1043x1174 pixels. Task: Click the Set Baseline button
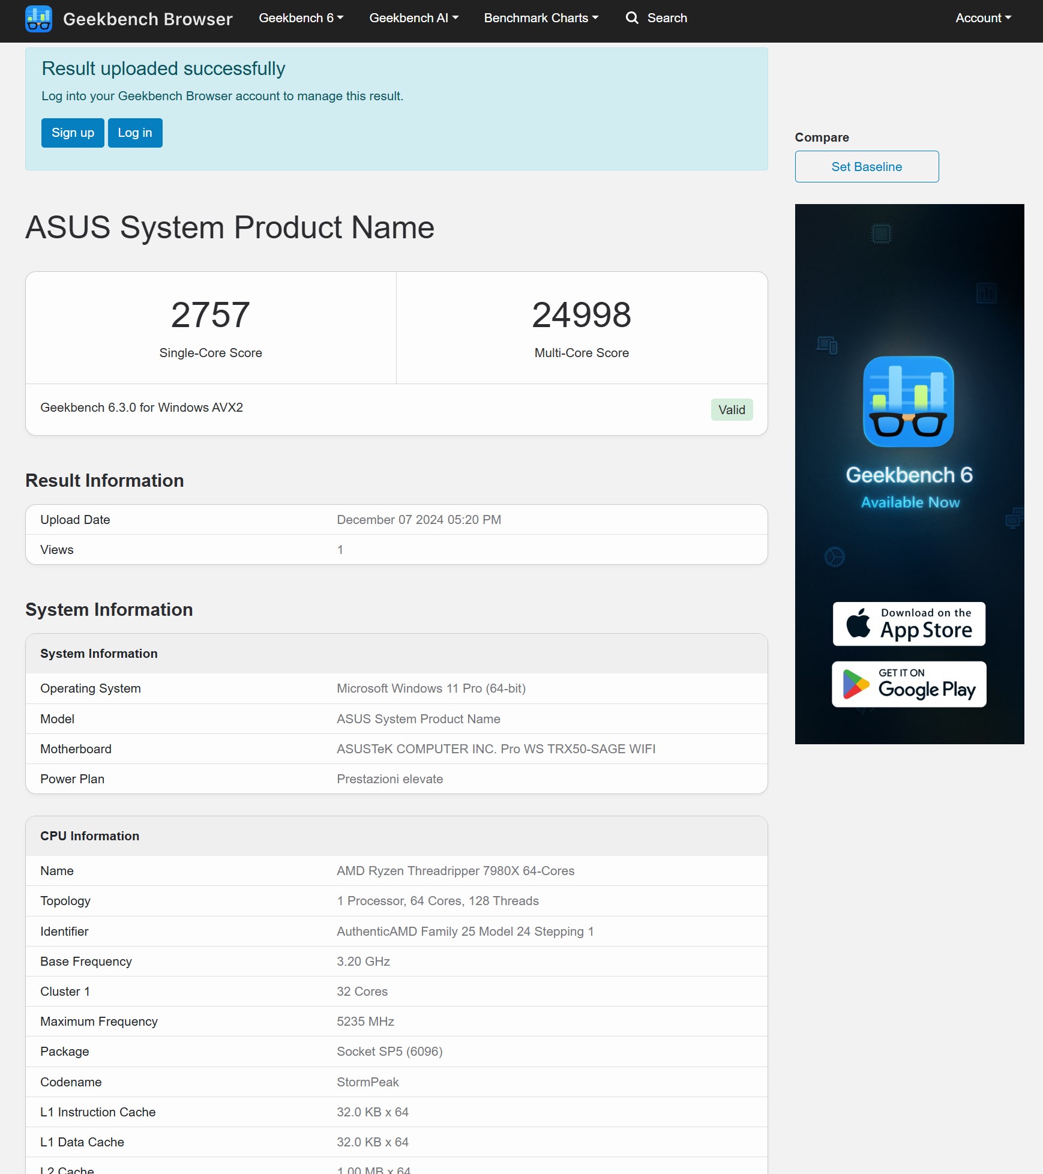(867, 167)
